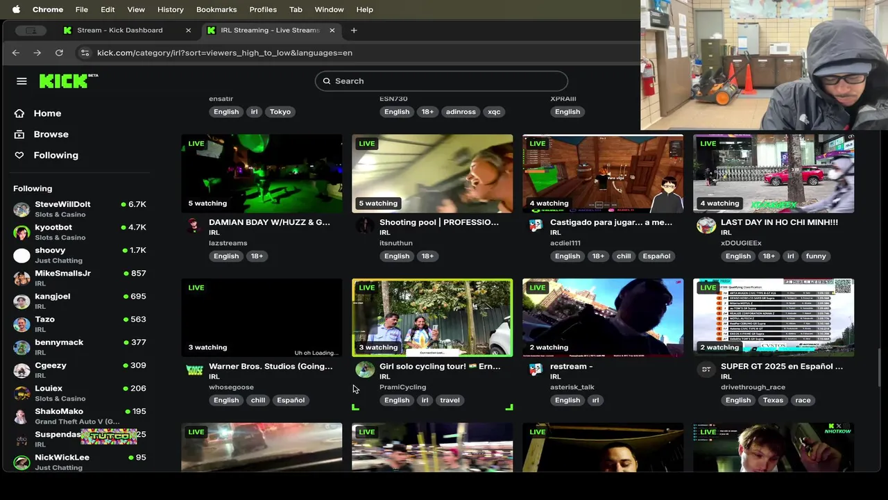This screenshot has width=888, height=500.
Task: Reload the page with refresh icon
Action: coord(59,53)
